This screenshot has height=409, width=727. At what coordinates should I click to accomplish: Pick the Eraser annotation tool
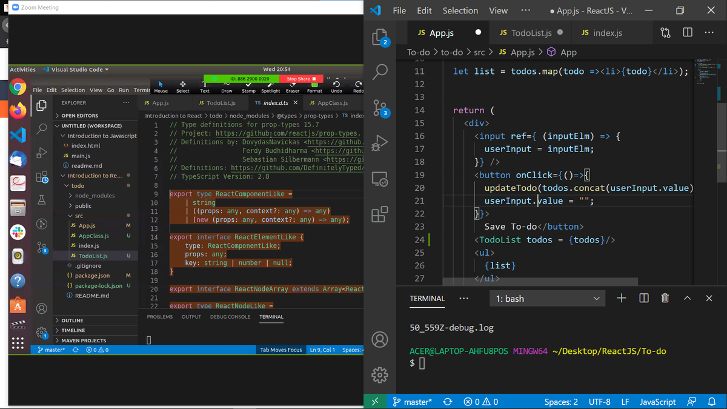coord(292,87)
